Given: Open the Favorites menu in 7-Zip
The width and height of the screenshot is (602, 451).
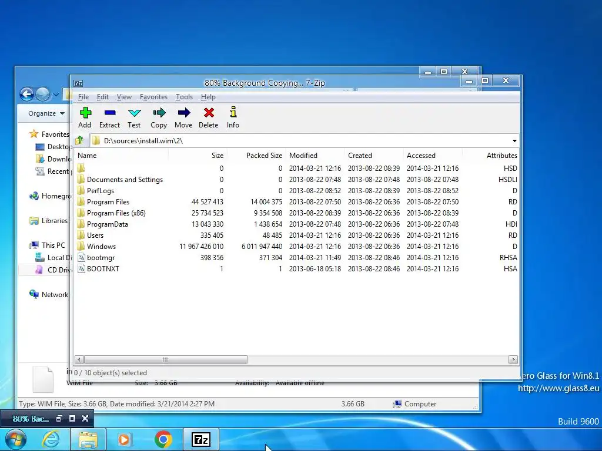Looking at the screenshot, I should (153, 97).
